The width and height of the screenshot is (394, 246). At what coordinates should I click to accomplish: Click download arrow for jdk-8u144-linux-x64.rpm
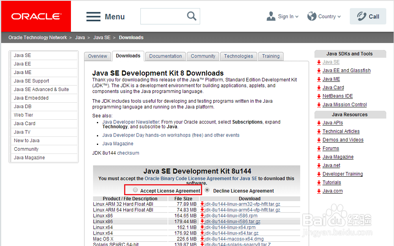pos(202,227)
